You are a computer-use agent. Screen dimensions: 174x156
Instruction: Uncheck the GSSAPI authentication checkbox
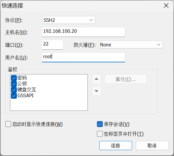[x=14, y=96]
